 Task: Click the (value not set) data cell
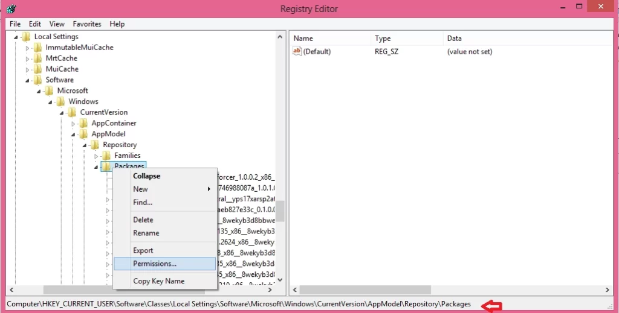point(470,52)
